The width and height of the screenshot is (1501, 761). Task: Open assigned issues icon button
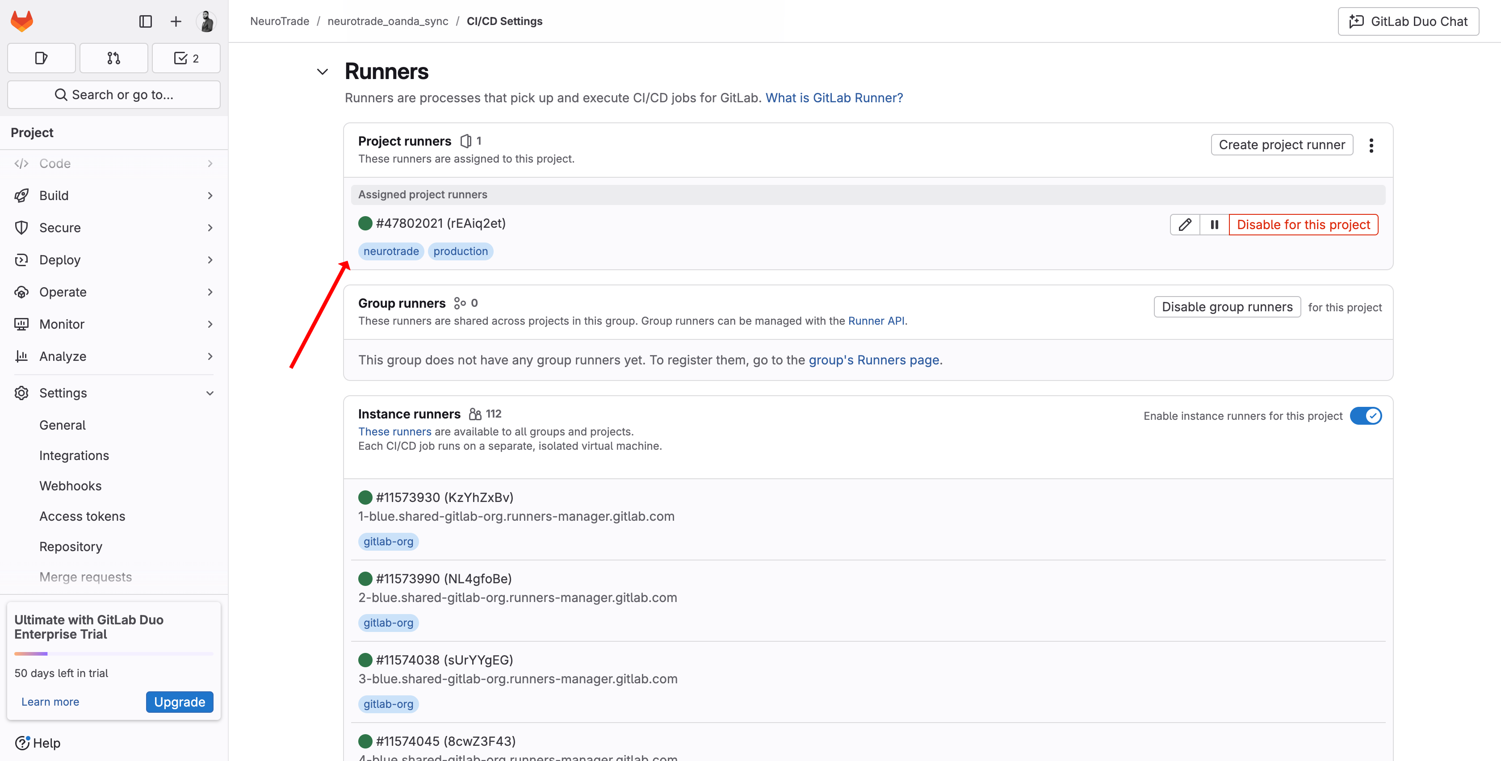42,58
